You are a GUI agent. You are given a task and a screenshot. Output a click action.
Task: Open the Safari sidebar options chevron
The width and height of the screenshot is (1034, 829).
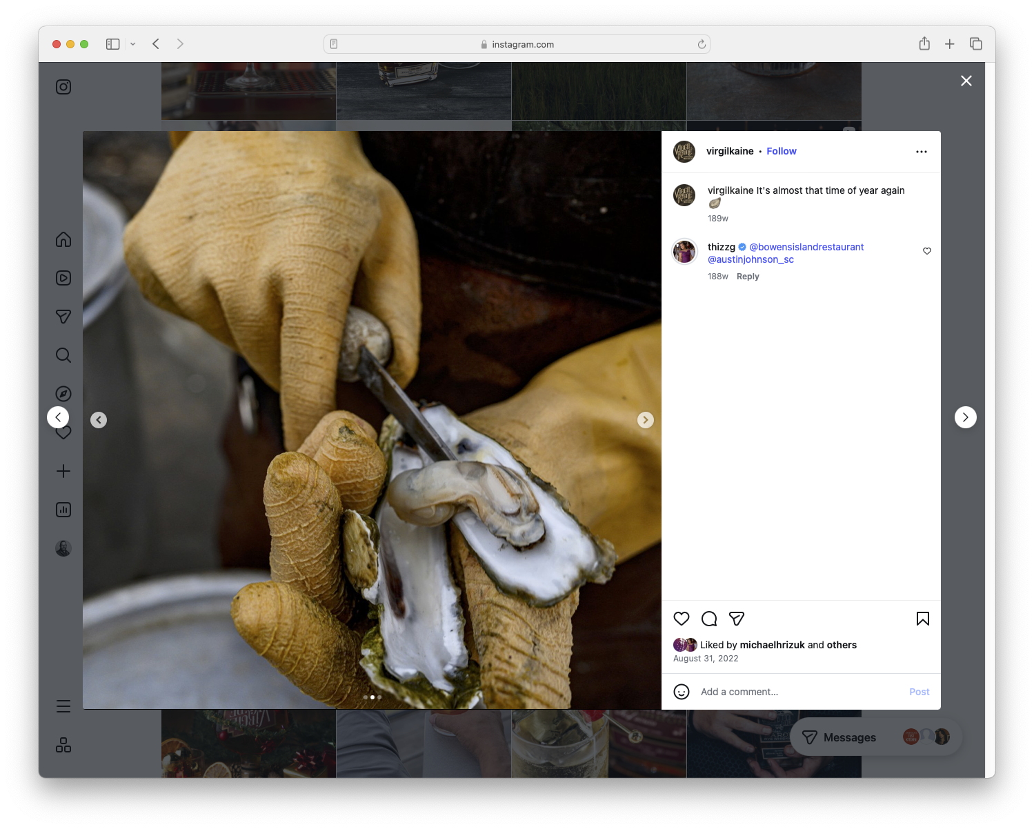pyautogui.click(x=133, y=43)
